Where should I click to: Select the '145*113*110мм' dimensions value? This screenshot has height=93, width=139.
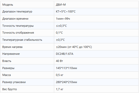tap(66, 68)
